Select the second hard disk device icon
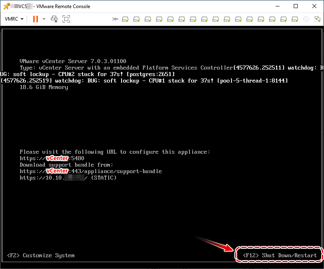 point(137,19)
